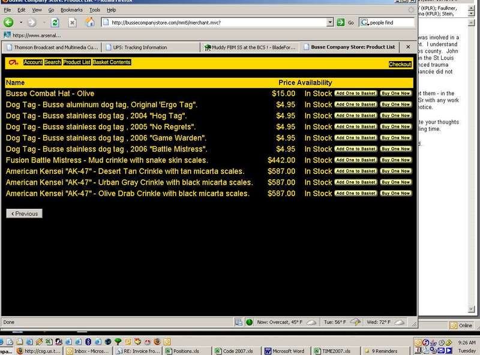Open the Edit menu
Screen dimensions: 480x355
tap(22, 10)
